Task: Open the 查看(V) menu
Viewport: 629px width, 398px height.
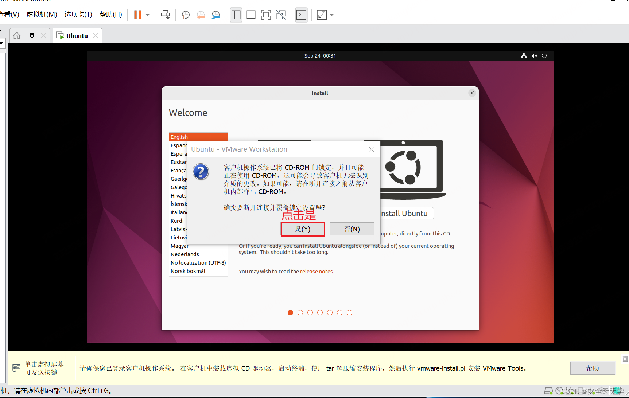Action: pos(9,15)
